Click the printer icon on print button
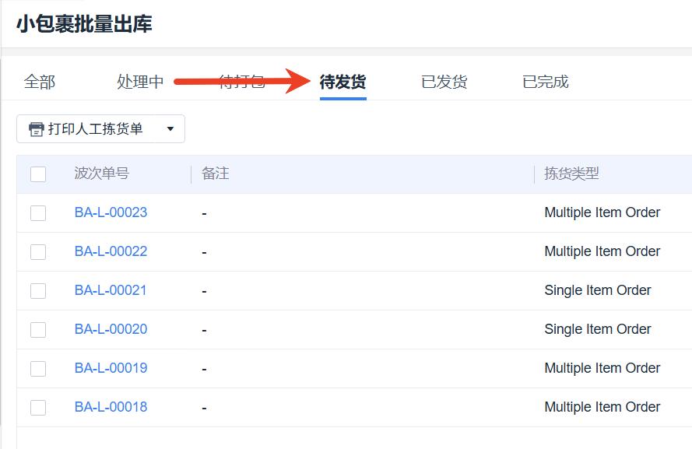 [x=36, y=129]
